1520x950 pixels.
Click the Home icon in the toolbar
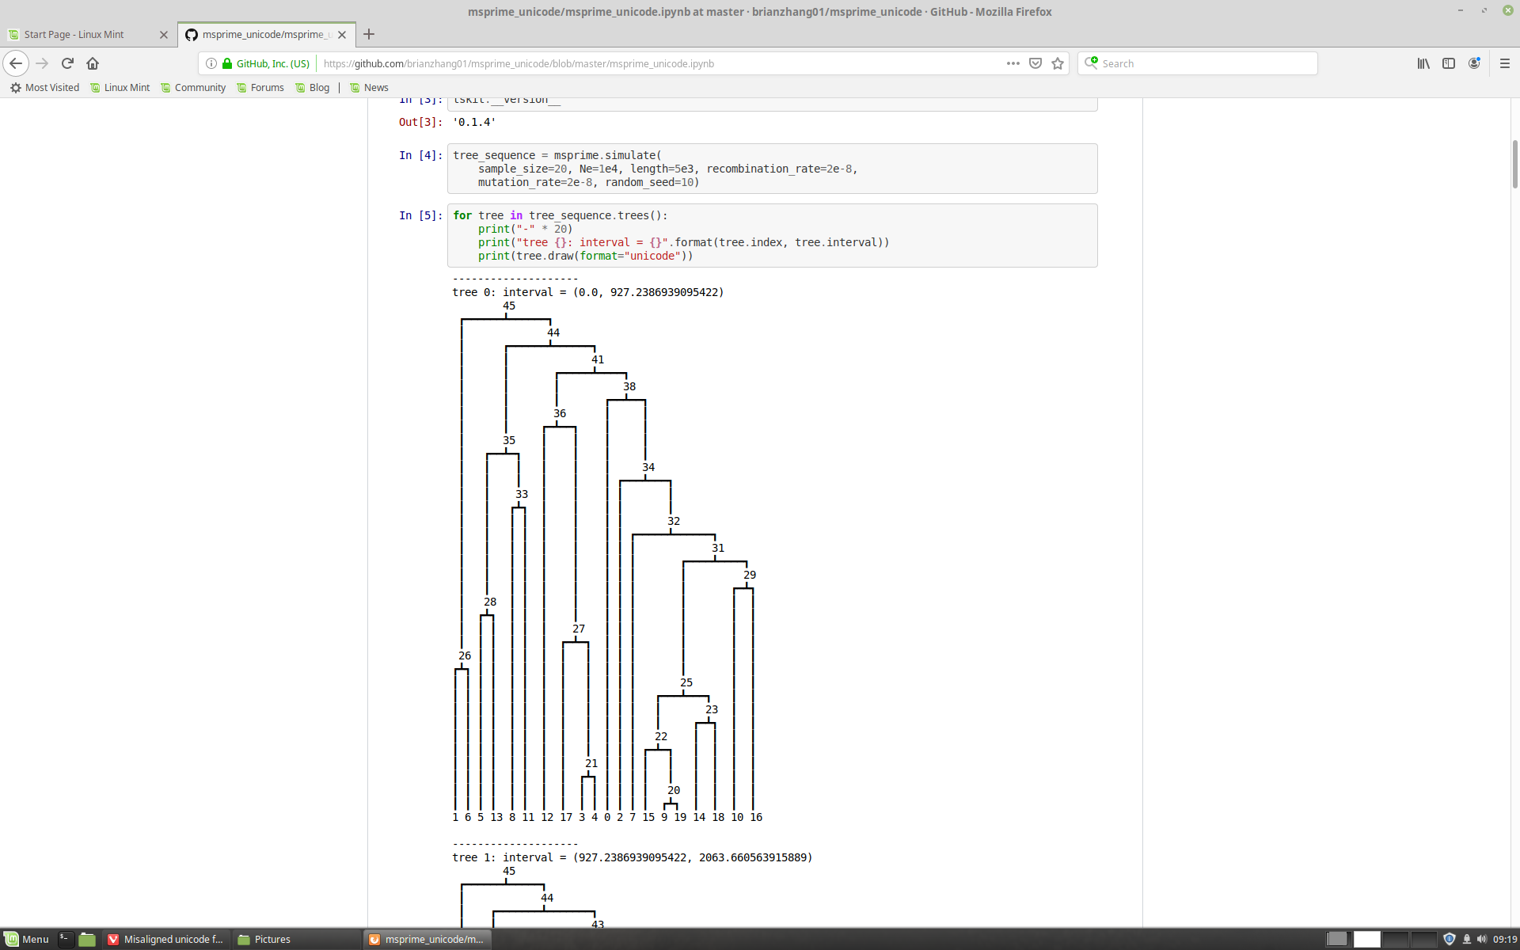point(92,63)
